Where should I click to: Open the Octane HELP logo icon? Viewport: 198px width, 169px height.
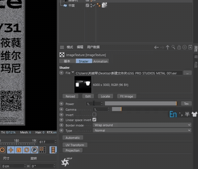pyautogui.click(x=66, y=162)
